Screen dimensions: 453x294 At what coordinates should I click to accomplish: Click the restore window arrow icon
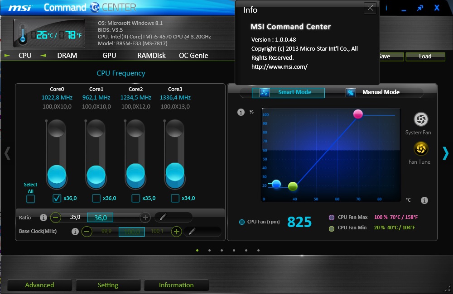(x=420, y=8)
